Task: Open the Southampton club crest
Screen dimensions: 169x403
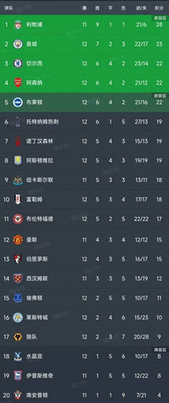Action: [18, 395]
